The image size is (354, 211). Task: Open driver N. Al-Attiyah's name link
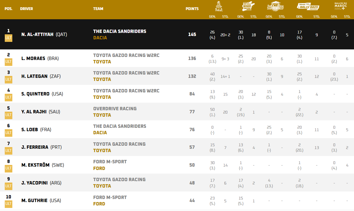(38, 35)
